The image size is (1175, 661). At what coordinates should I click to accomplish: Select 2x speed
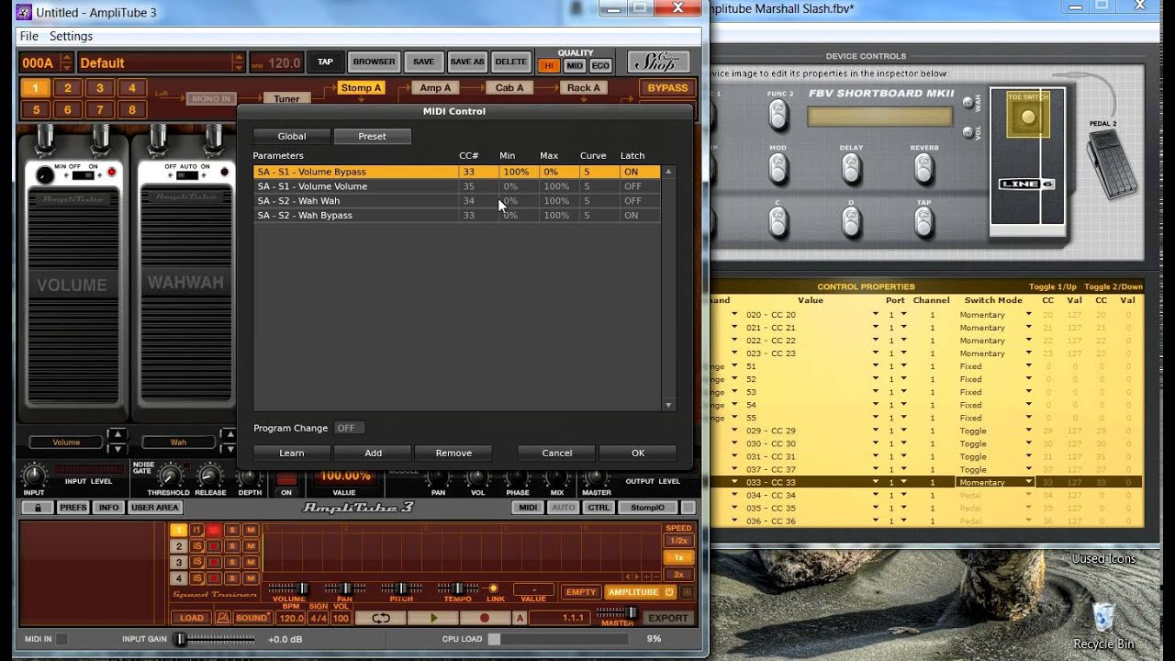tap(678, 574)
